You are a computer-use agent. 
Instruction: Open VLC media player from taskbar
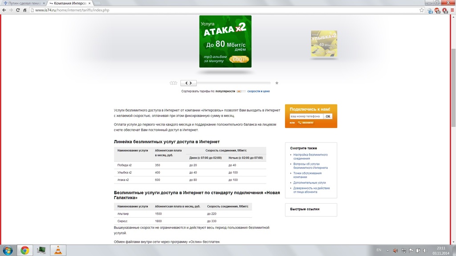point(58,251)
